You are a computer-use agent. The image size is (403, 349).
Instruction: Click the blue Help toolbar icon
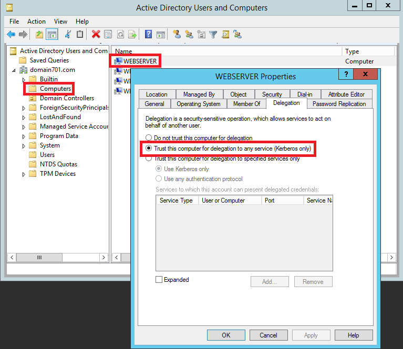pyautogui.click(x=149, y=35)
